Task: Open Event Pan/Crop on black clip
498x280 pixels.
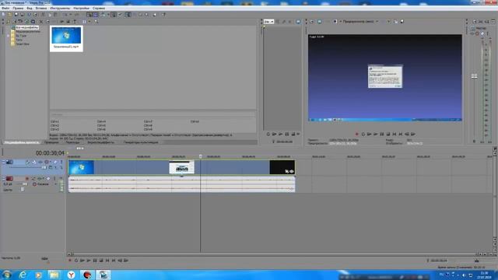Action: tap(287, 171)
